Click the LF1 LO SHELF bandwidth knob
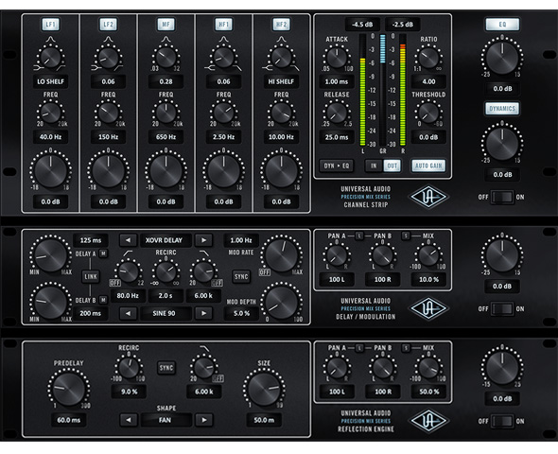Viewport: 558px width, 454px height. pos(50,58)
